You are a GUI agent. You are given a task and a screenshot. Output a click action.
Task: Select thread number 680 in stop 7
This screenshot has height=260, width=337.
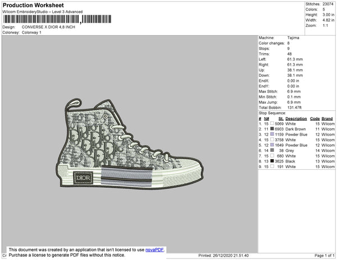point(280,156)
